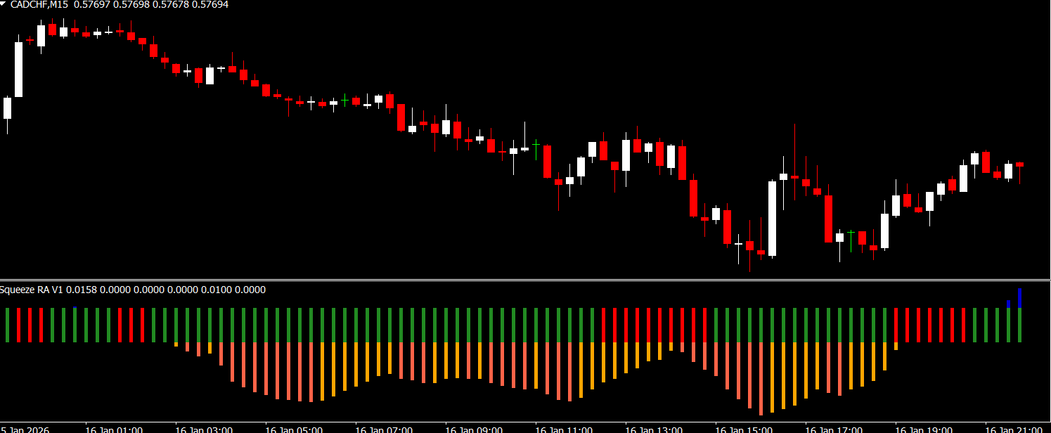This screenshot has height=433, width=1051.
Task: Select the 16 Jan 09:00 time axis label
Action: click(474, 429)
